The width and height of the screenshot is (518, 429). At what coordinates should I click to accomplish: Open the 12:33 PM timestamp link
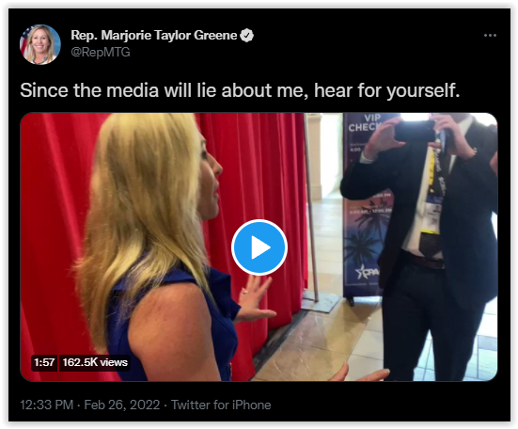[47, 405]
